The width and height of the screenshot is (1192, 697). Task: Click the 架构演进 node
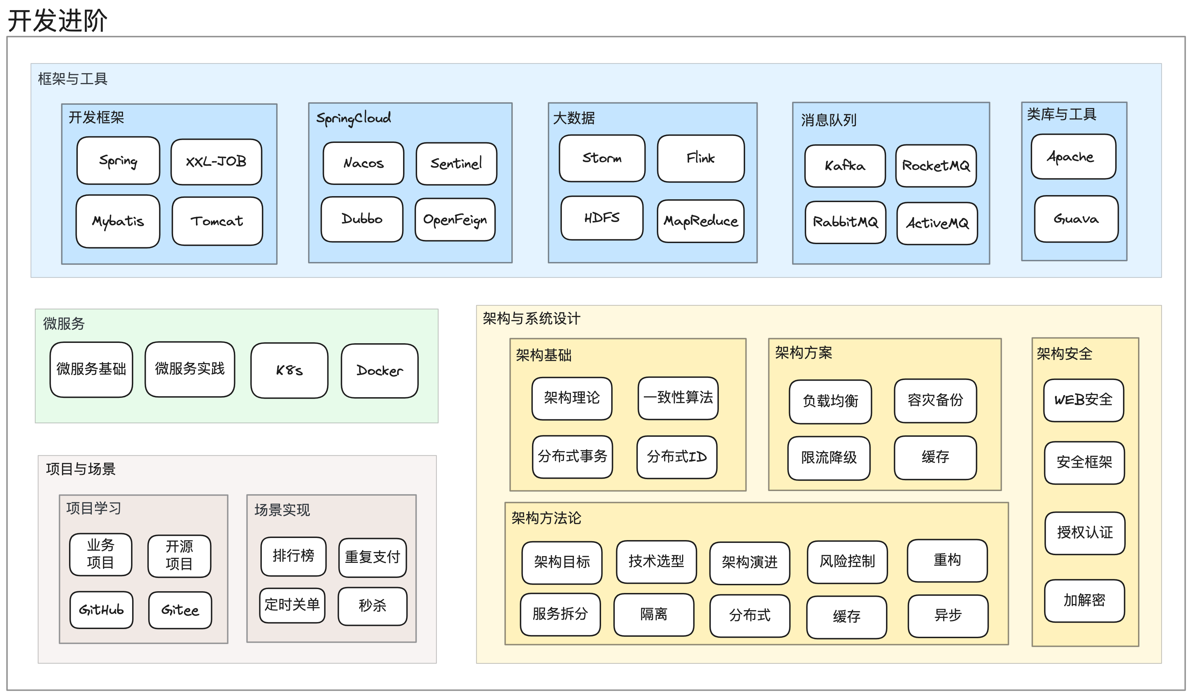click(x=750, y=563)
